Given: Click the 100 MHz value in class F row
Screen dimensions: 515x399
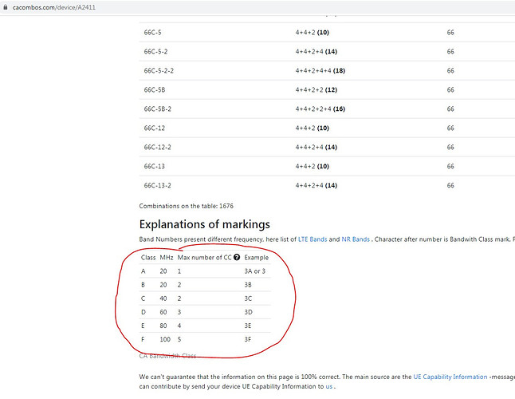Looking at the screenshot, I should point(165,339).
